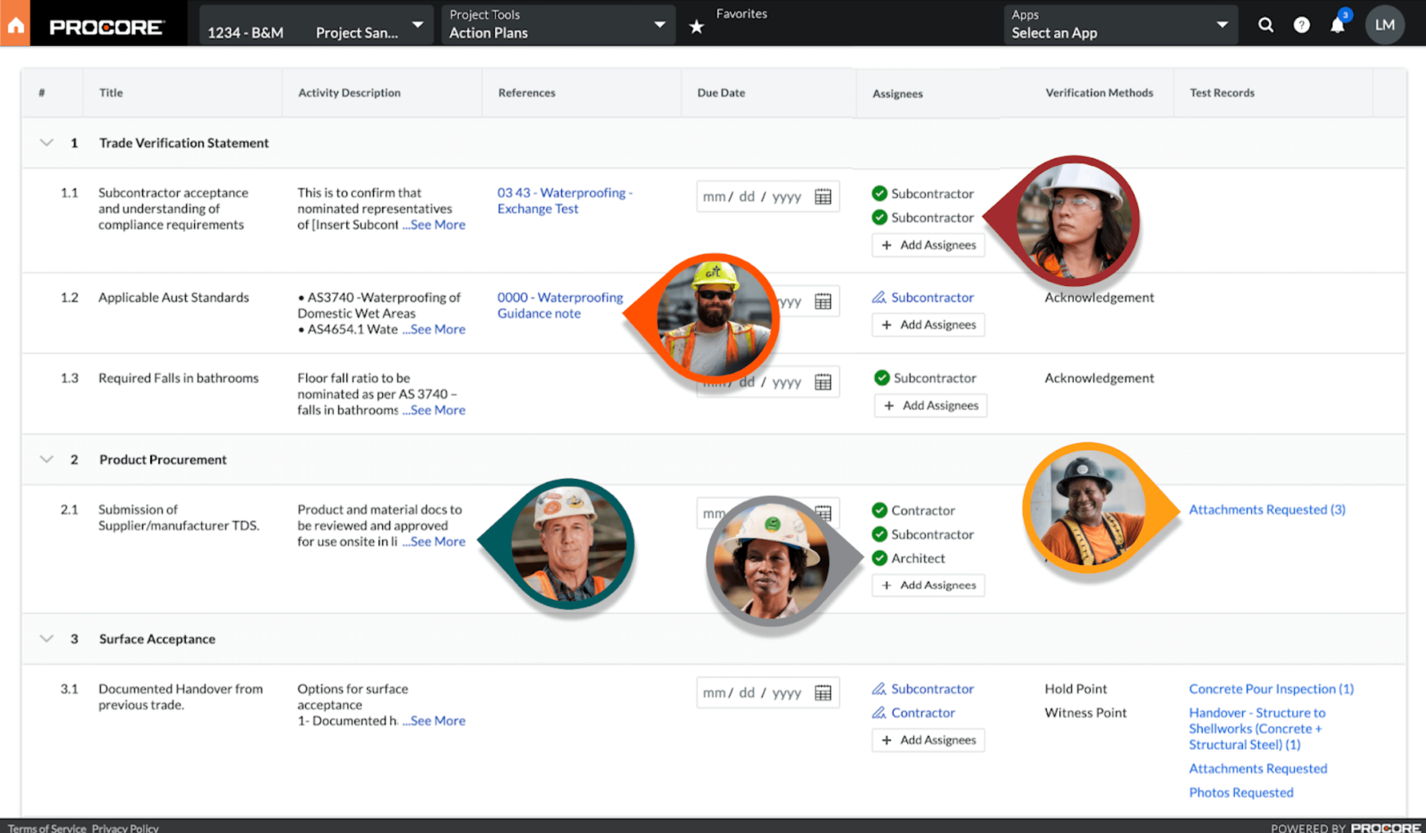Screen dimensions: 1426x833
Task: Open the LM profile avatar menu
Action: tap(1385, 24)
